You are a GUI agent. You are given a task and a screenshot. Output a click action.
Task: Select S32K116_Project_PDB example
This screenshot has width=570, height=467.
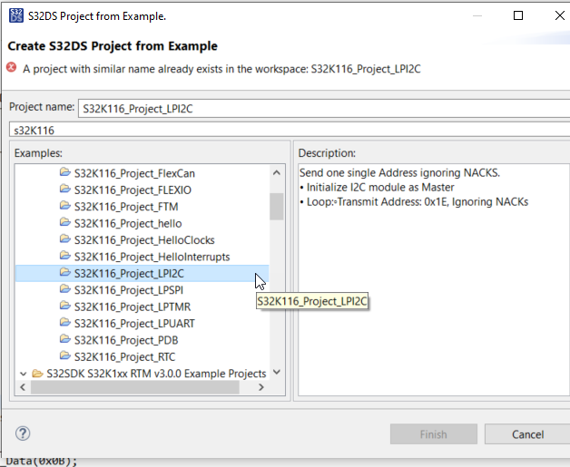pyautogui.click(x=126, y=340)
